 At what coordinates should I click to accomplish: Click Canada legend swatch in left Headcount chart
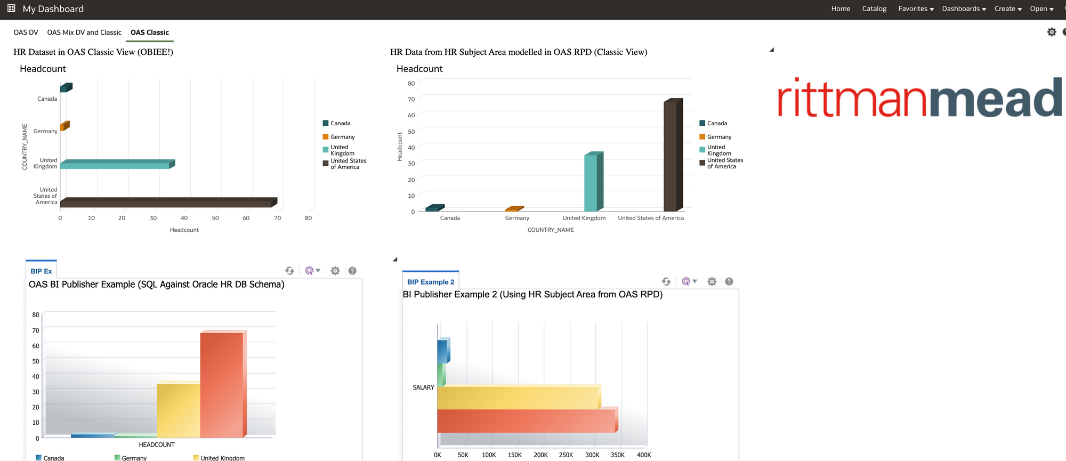click(x=326, y=123)
